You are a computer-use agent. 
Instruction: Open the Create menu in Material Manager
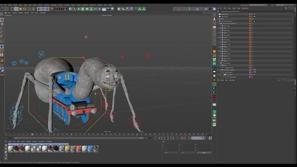pos(9,141)
